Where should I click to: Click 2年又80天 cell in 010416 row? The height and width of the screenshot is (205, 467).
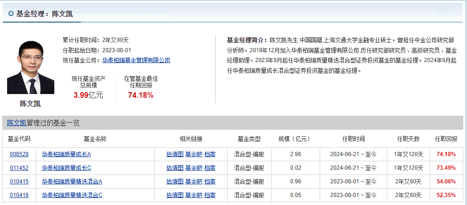408,195
